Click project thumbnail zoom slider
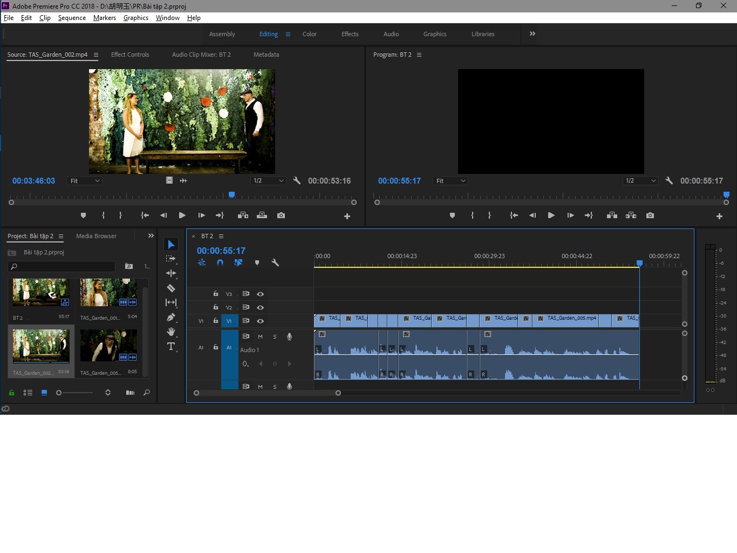This screenshot has height=553, width=737. tap(75, 393)
